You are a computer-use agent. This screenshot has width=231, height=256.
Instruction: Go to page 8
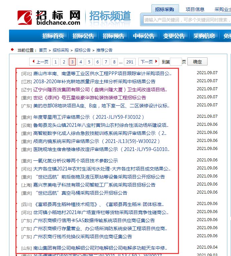[x=114, y=62]
